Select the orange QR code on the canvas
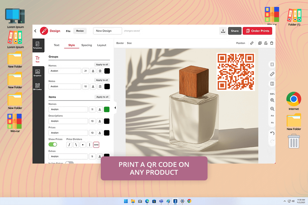Image resolution: width=308 pixels, height=205 pixels. pyautogui.click(x=236, y=72)
